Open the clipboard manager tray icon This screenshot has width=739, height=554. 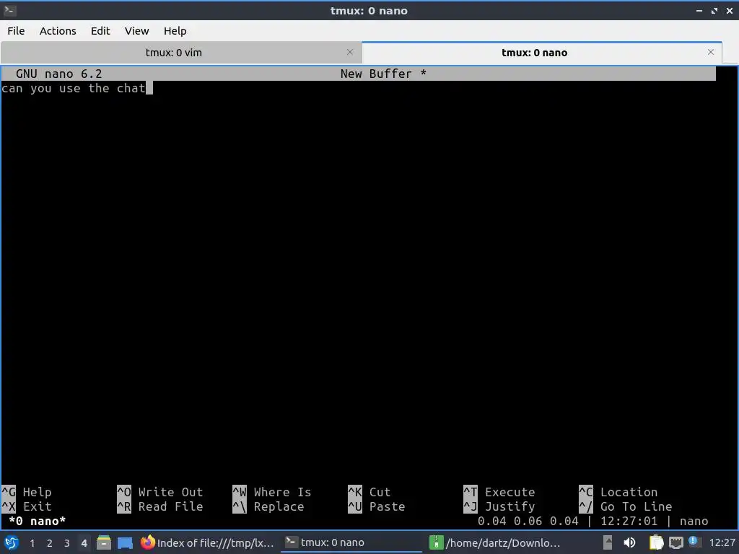point(656,542)
